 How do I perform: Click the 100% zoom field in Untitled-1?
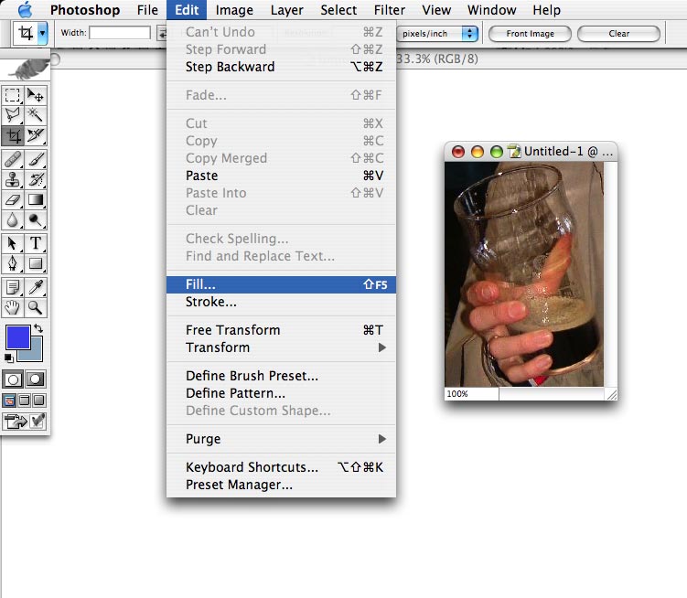(x=471, y=394)
